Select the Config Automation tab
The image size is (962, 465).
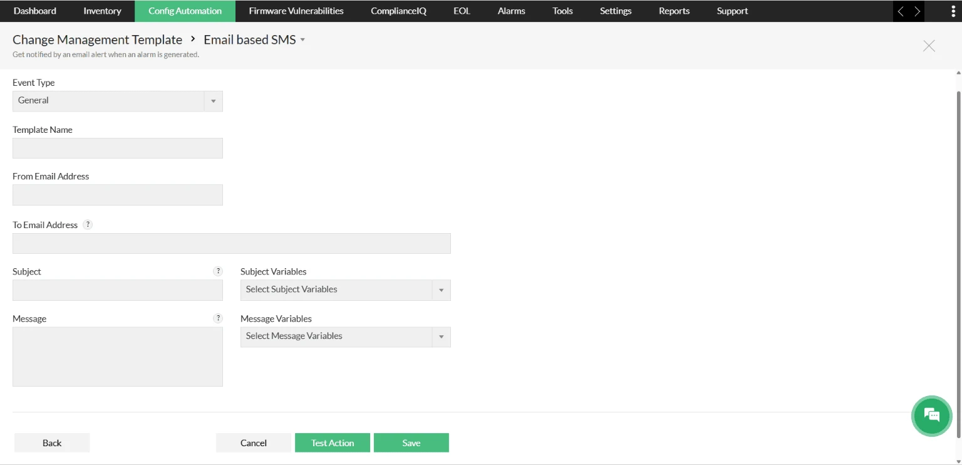pos(185,11)
